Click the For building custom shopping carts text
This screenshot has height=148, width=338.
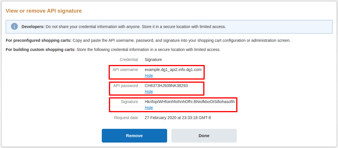[41, 50]
